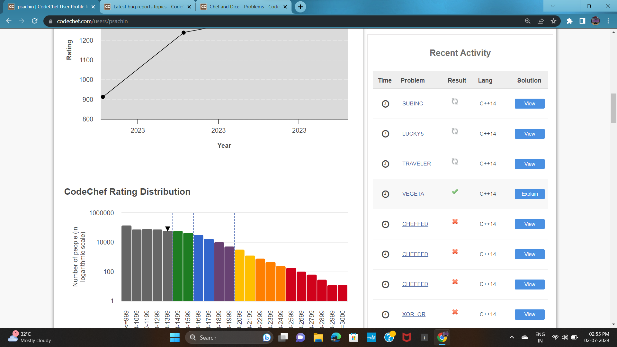Expand the hidden system tray icons
The width and height of the screenshot is (617, 347).
(x=512, y=337)
